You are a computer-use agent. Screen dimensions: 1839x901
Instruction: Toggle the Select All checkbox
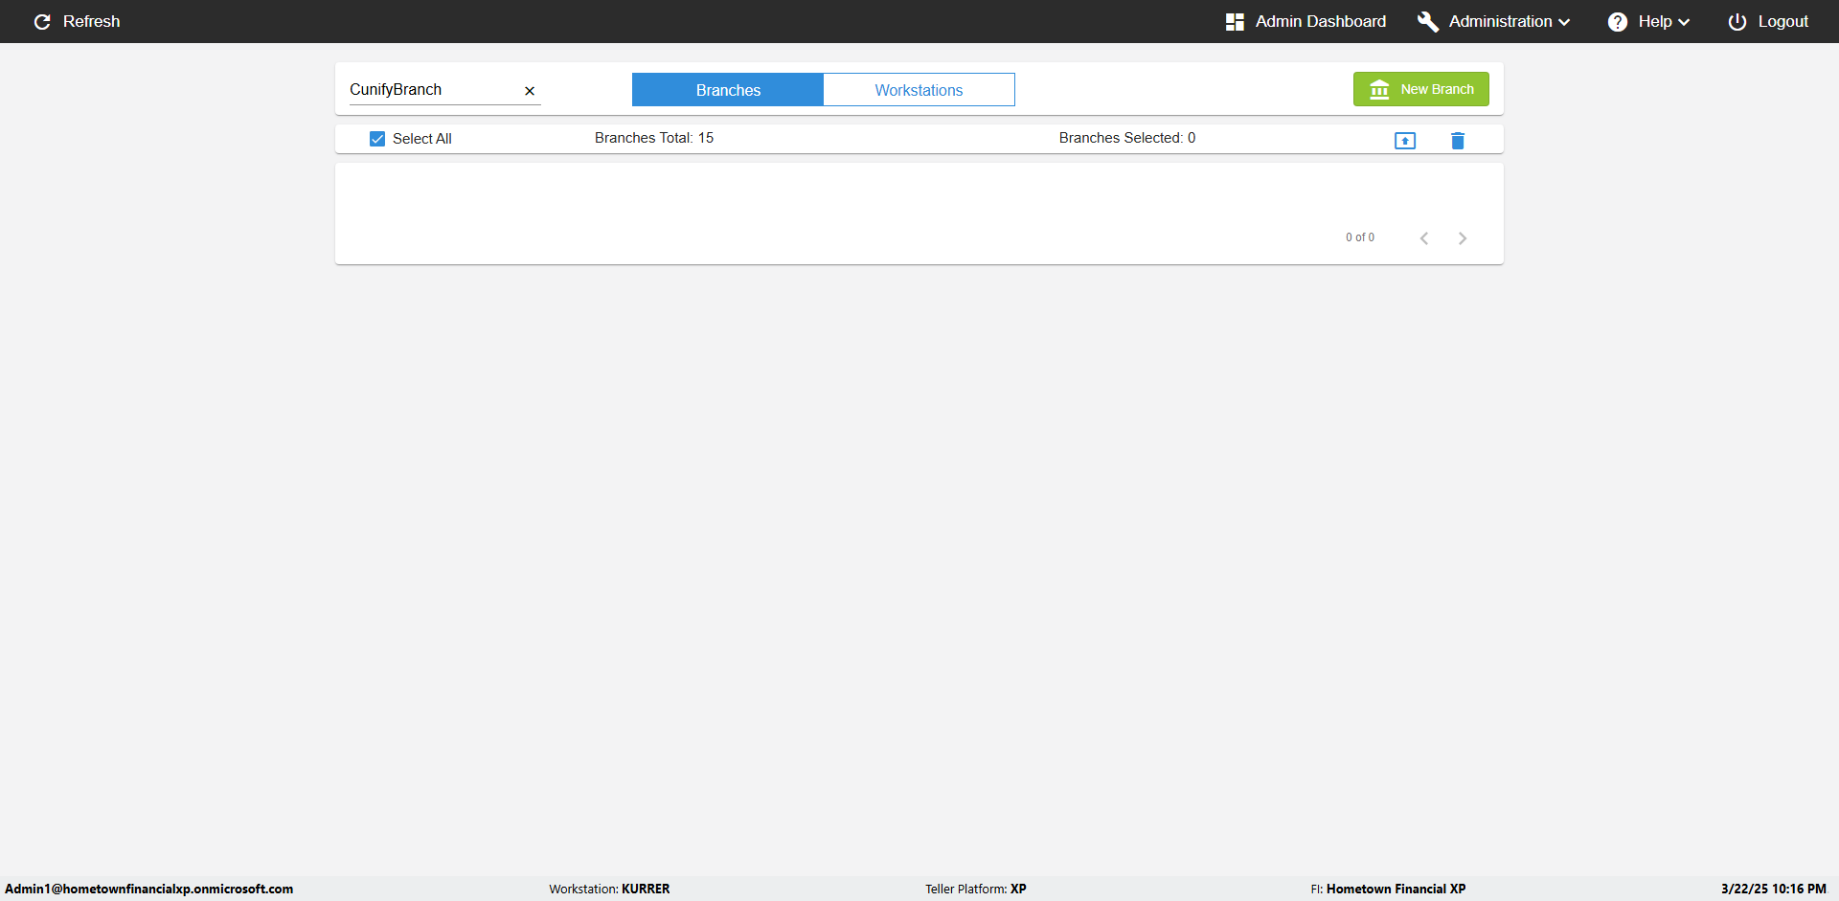(377, 139)
